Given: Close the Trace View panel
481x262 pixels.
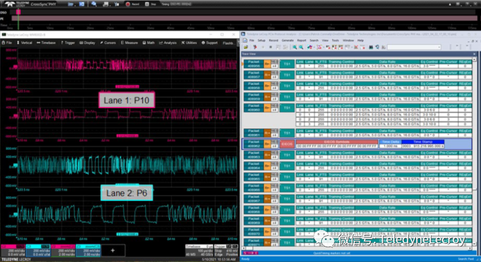Looking at the screenshot, I should coord(474,54).
